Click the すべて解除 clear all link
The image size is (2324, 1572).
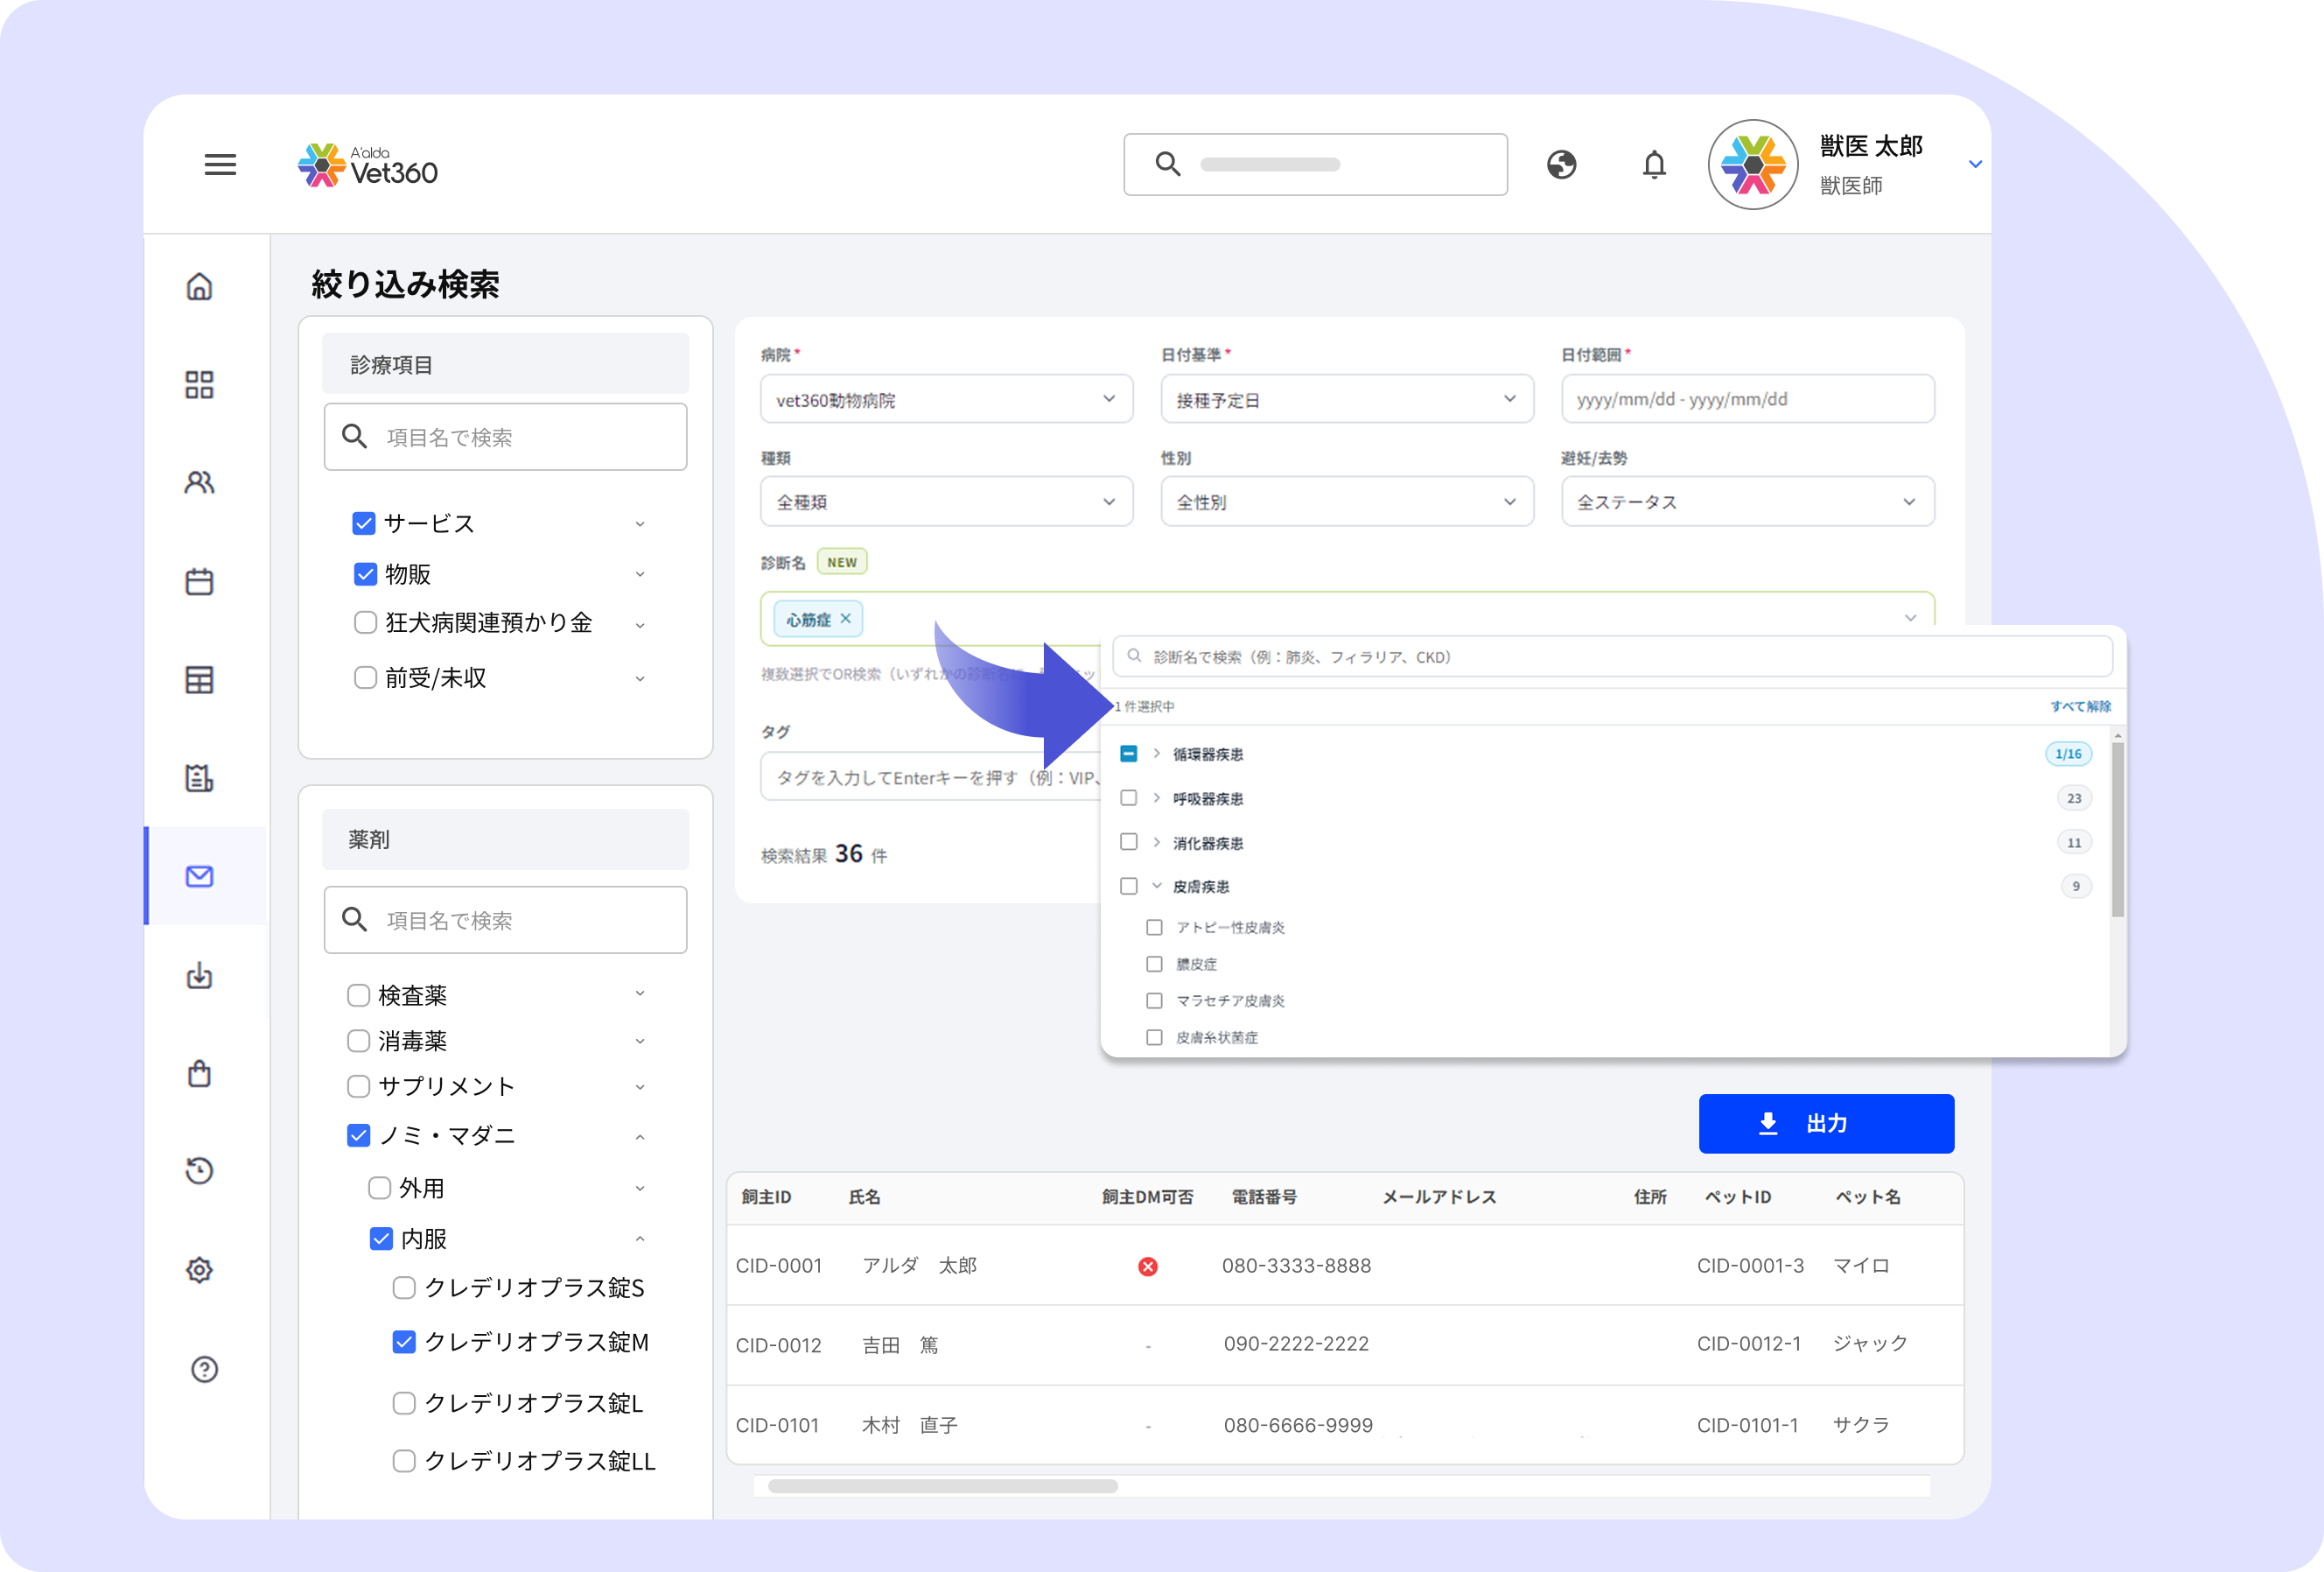(x=2080, y=706)
